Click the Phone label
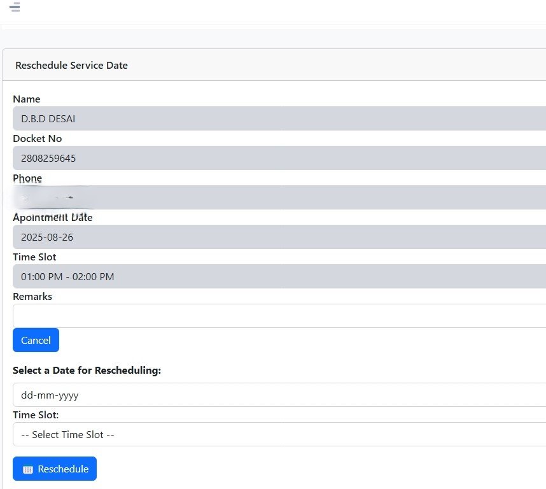The image size is (546, 489). 27,178
